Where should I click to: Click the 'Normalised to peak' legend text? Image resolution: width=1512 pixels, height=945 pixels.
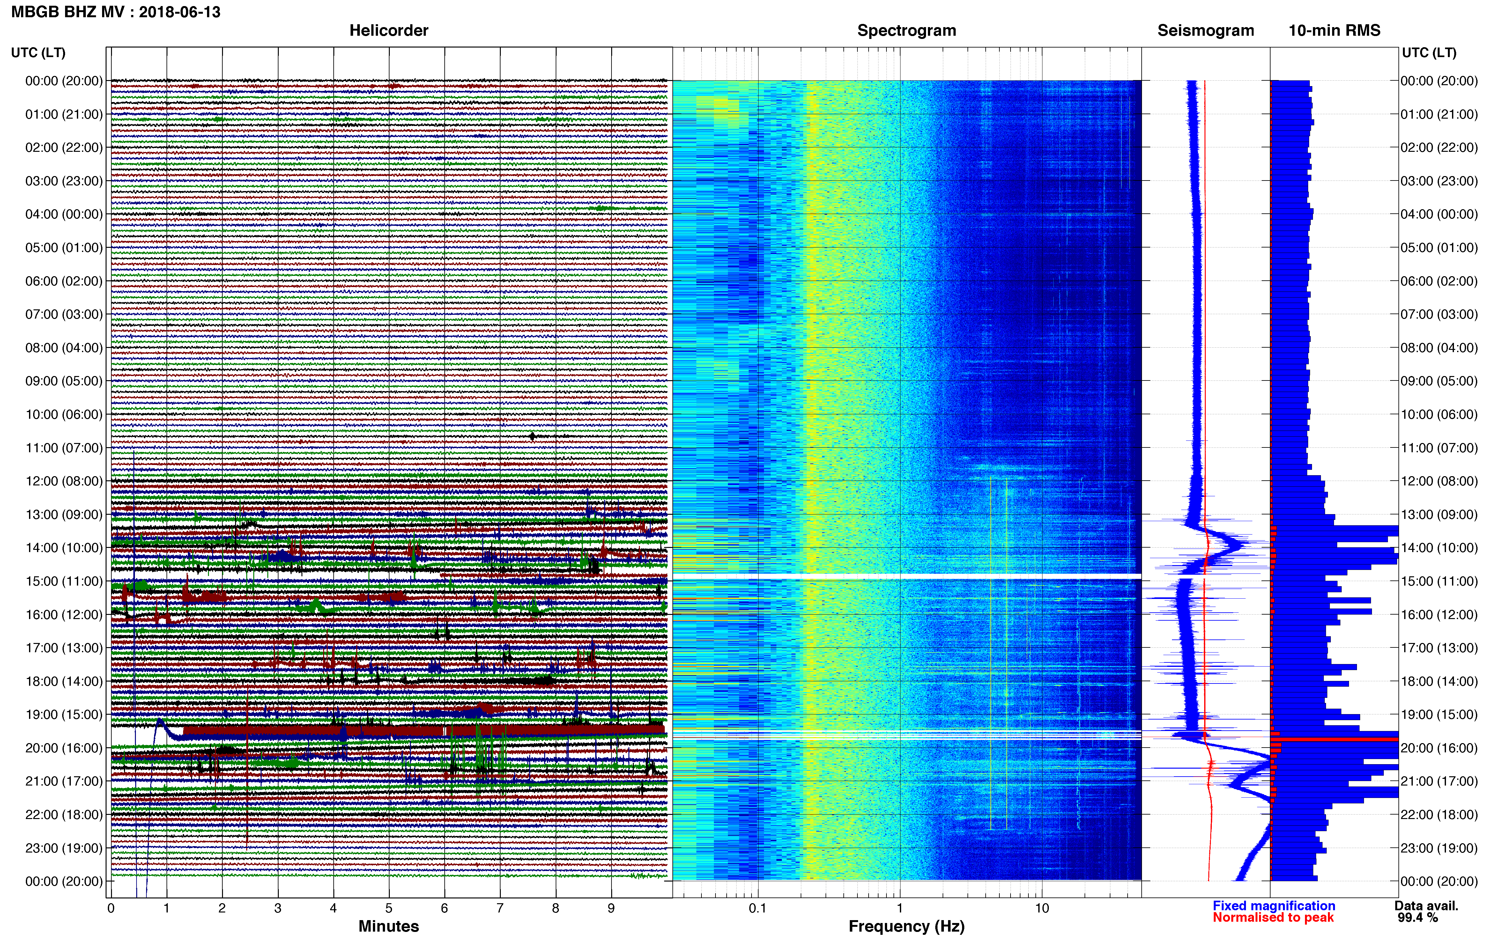coord(1273,918)
